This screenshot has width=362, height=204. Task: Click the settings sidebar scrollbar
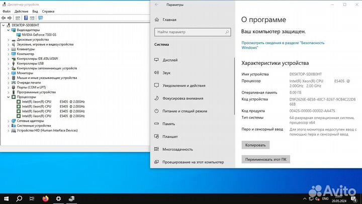234,86
